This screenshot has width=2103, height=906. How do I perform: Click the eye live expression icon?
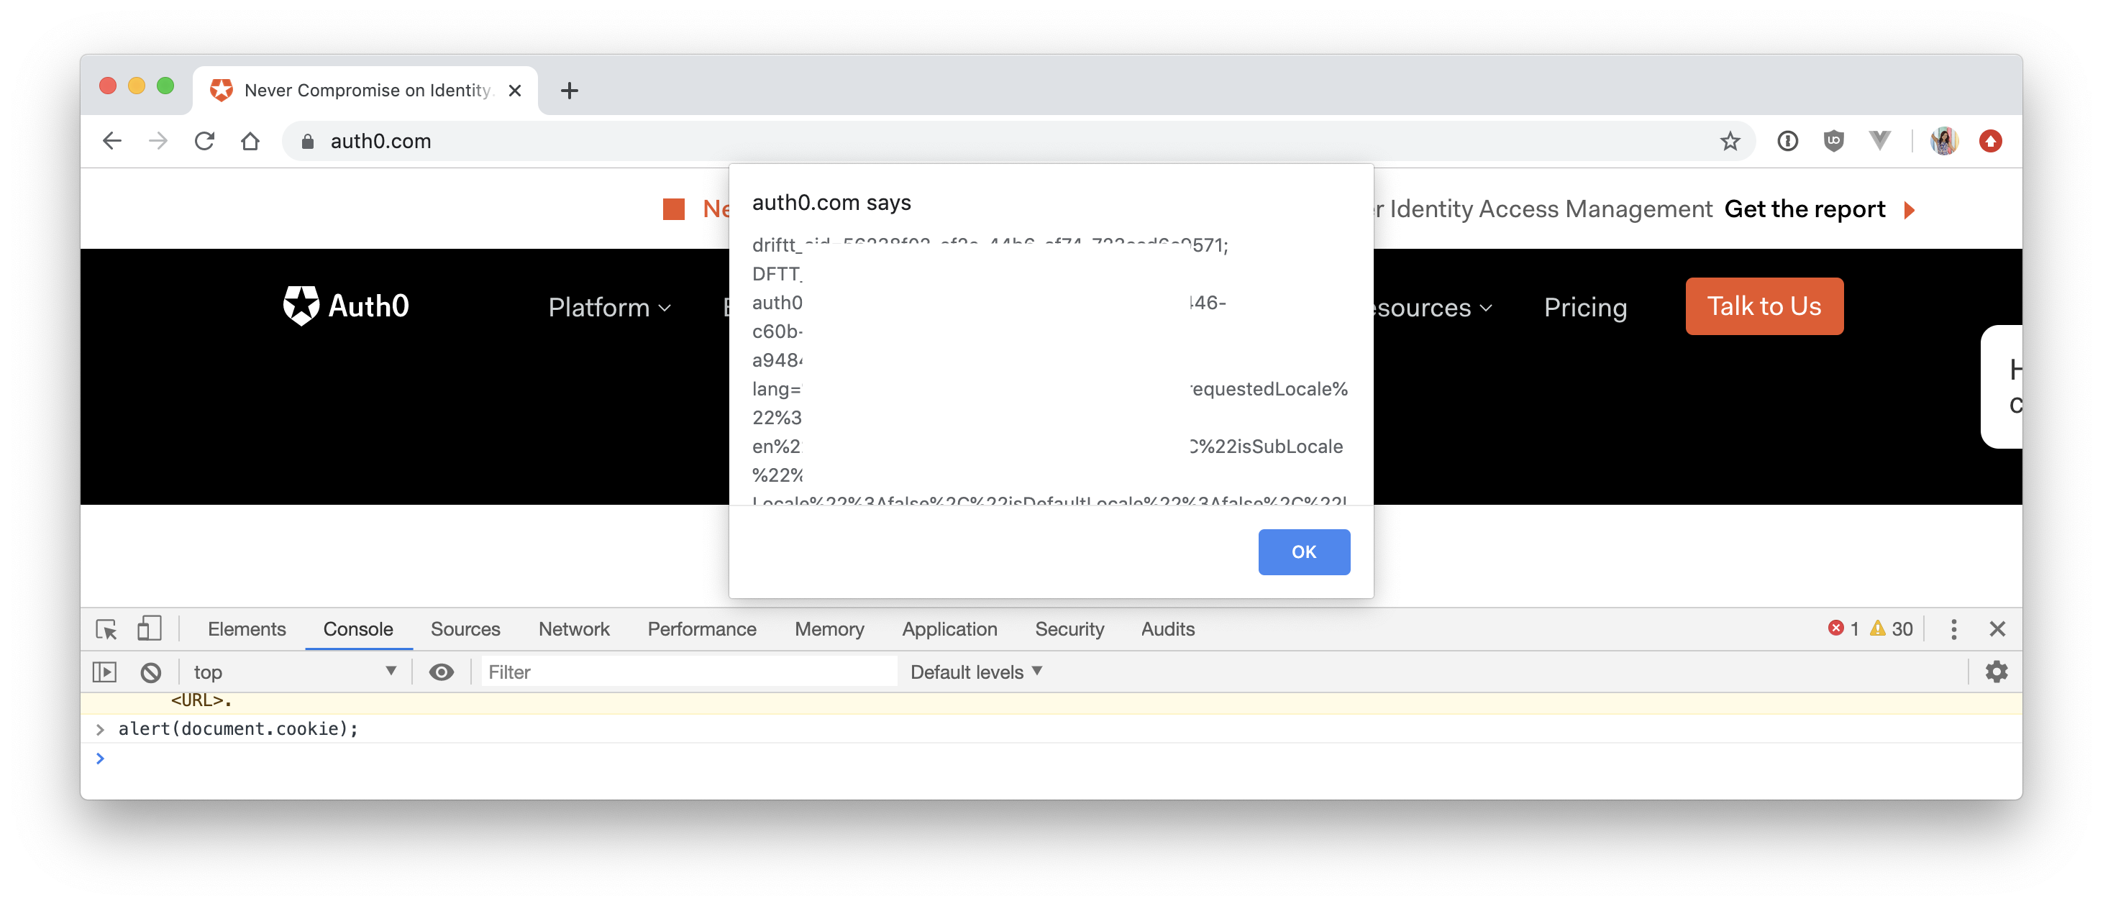pyautogui.click(x=441, y=672)
